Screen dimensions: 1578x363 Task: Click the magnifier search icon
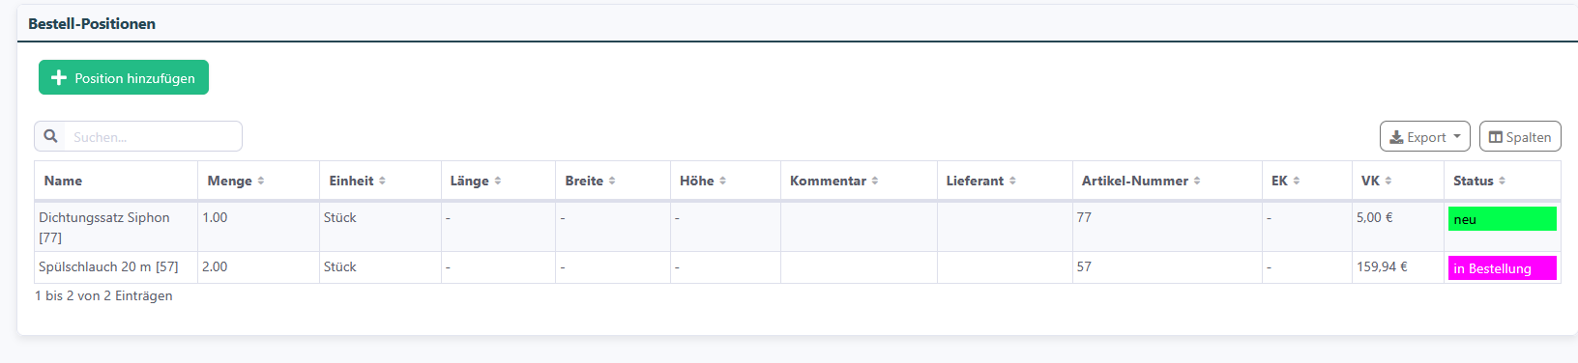point(50,136)
